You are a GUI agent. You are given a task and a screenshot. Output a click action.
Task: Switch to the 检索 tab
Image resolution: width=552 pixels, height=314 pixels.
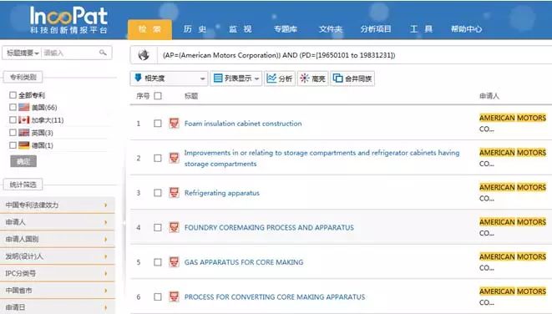pyautogui.click(x=150, y=29)
